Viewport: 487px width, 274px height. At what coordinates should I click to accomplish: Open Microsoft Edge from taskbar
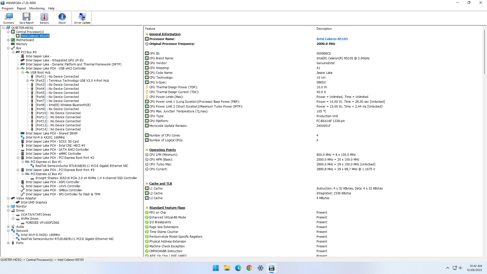coord(238,268)
